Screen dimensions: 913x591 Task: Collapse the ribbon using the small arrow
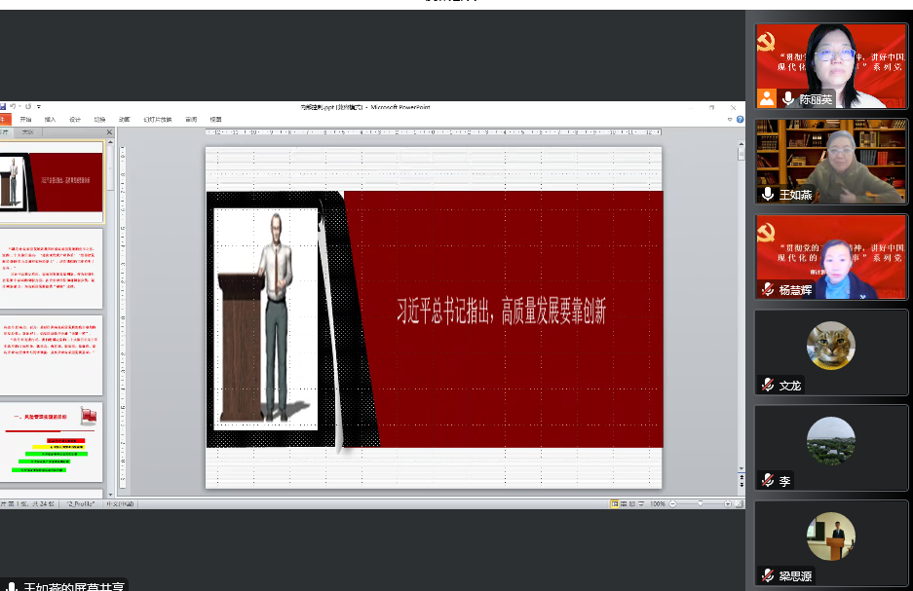coord(730,119)
